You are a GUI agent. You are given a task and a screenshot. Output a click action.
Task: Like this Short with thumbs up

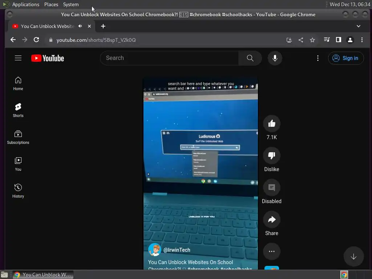point(272,124)
